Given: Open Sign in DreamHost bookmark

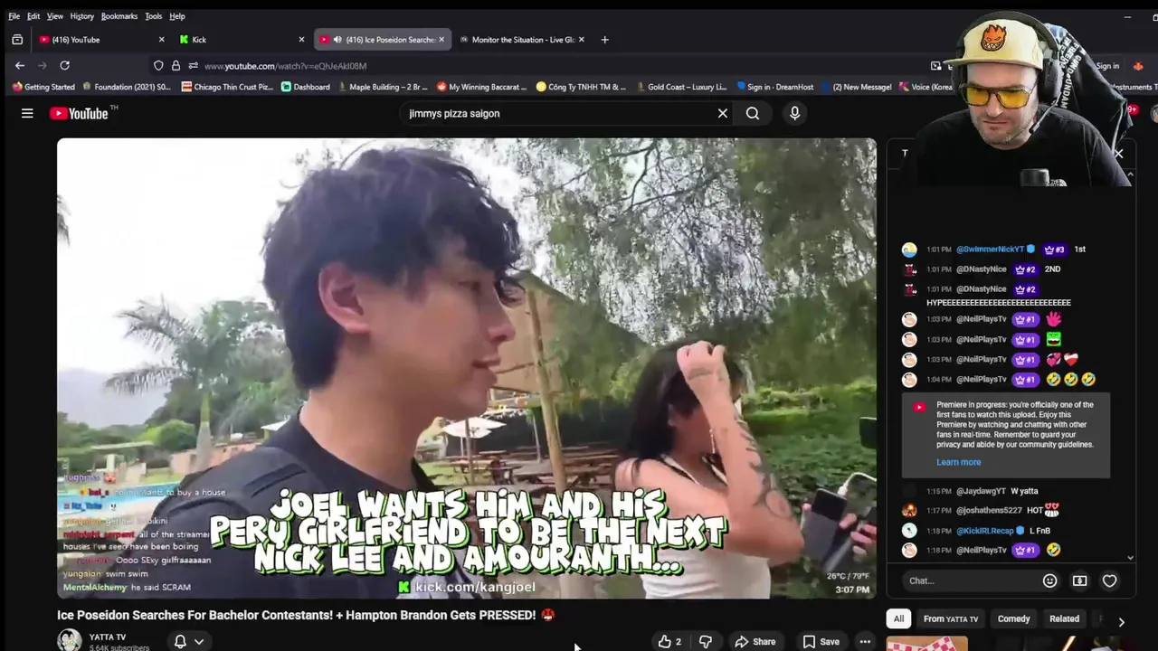Looking at the screenshot, I should (x=775, y=87).
